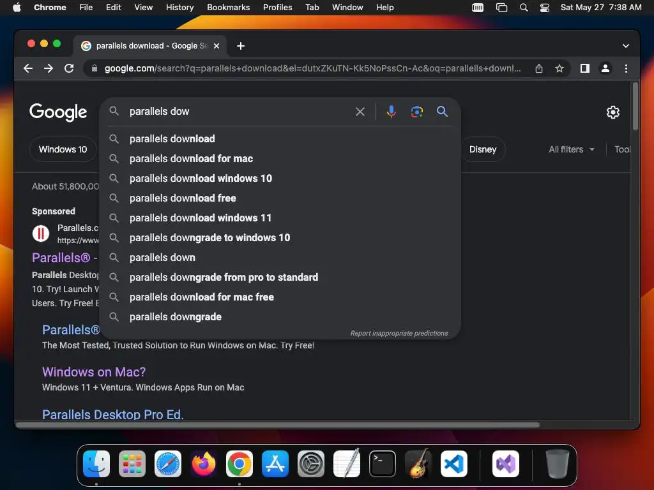Click Spotlight search in menu bar

[524, 8]
